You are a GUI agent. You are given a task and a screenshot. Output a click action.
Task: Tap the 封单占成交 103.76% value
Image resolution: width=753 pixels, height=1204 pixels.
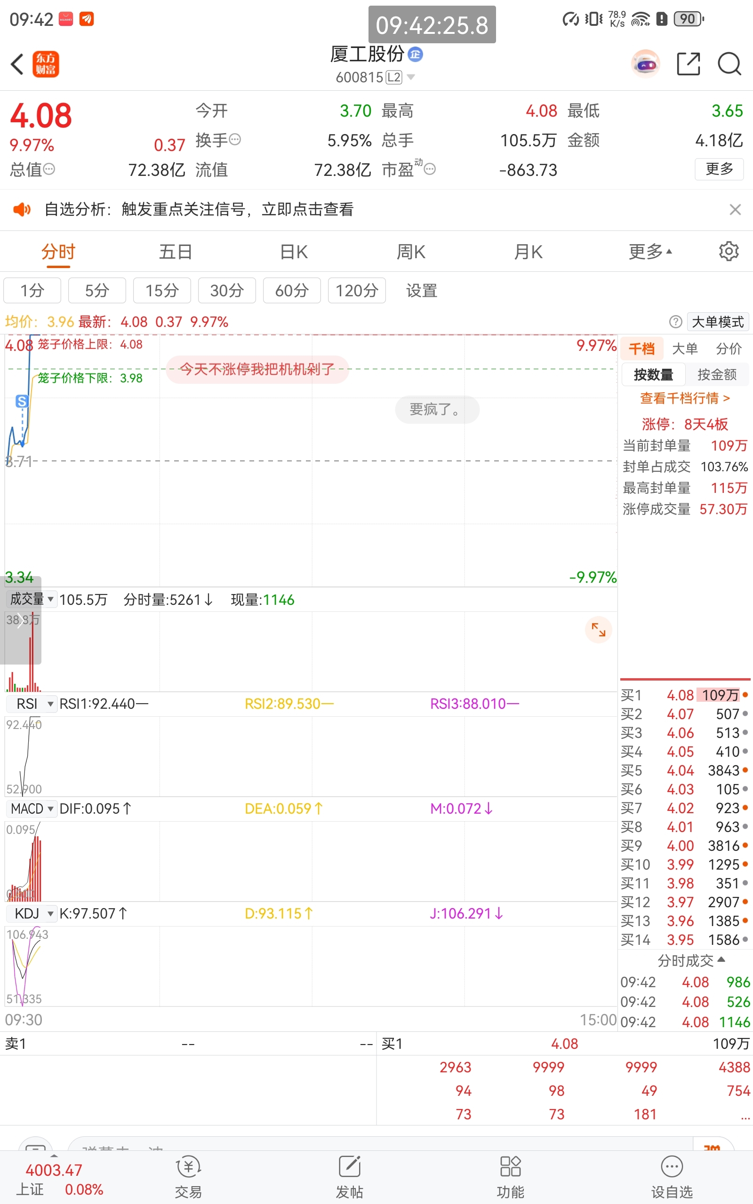(724, 467)
